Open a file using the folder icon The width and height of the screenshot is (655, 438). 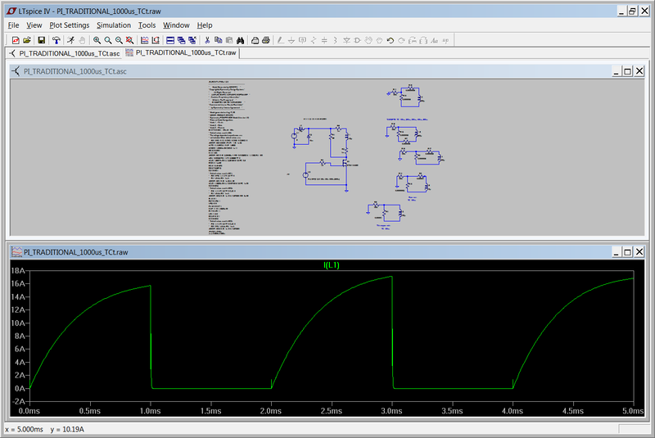click(27, 39)
